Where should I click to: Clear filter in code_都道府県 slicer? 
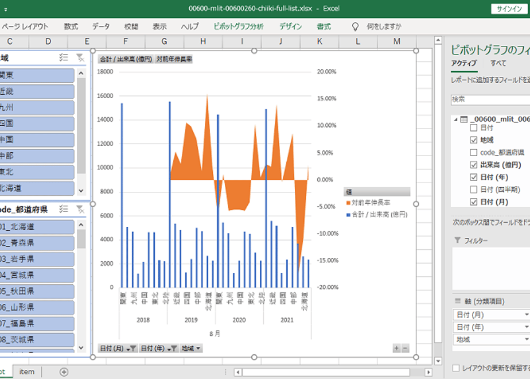point(80,209)
